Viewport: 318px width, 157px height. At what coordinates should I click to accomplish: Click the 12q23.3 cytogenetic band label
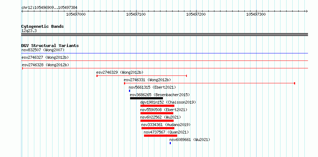29,31
